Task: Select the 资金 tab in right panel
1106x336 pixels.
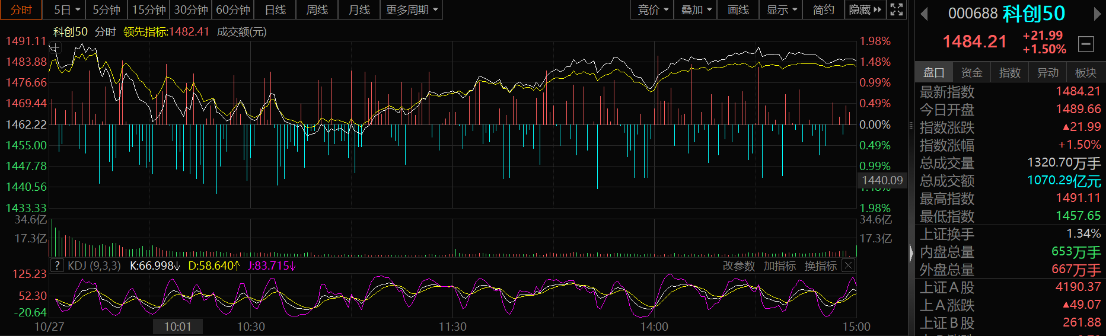Action: click(x=971, y=72)
